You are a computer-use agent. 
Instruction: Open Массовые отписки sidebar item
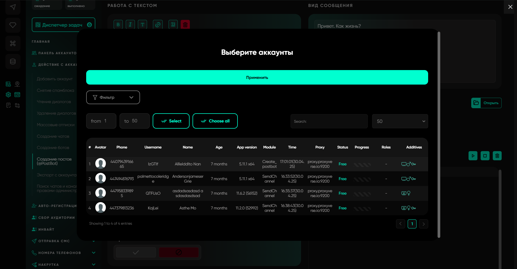56,125
